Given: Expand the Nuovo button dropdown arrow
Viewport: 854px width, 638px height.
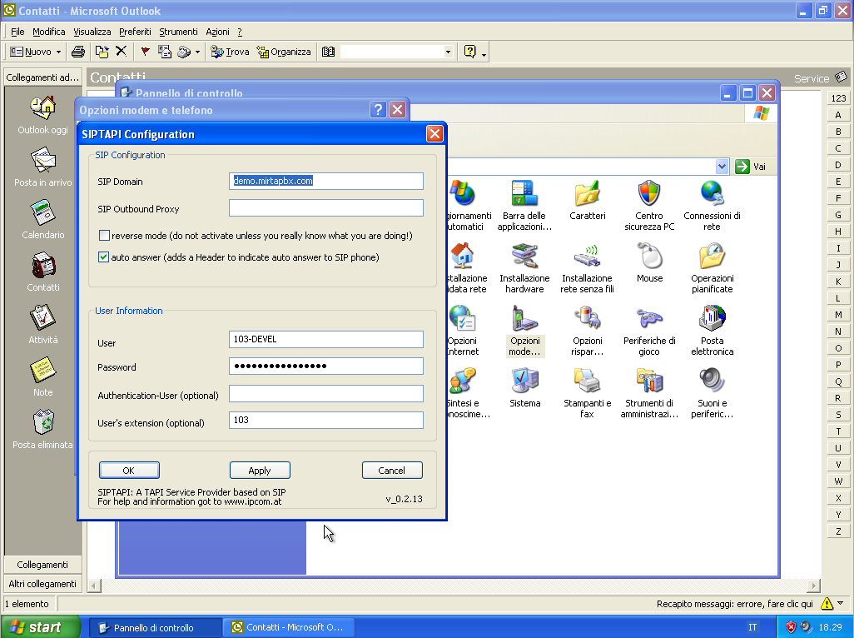Looking at the screenshot, I should 58,52.
